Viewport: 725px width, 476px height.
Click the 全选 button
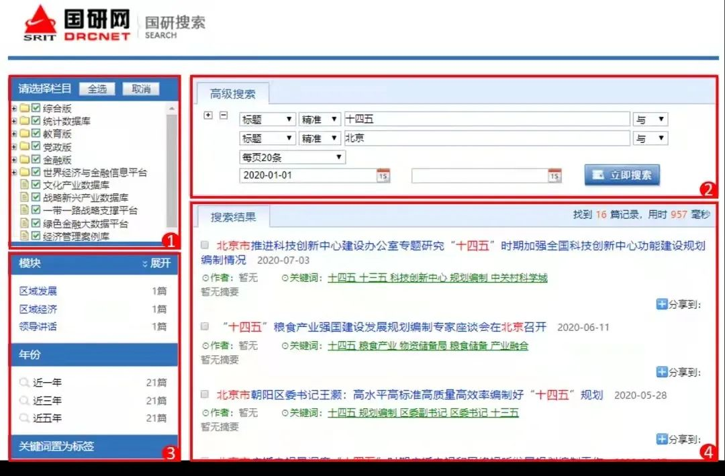[x=97, y=89]
